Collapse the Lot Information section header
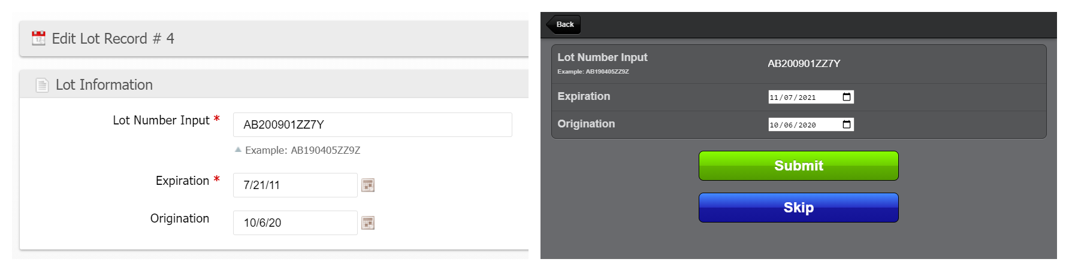 104,85
